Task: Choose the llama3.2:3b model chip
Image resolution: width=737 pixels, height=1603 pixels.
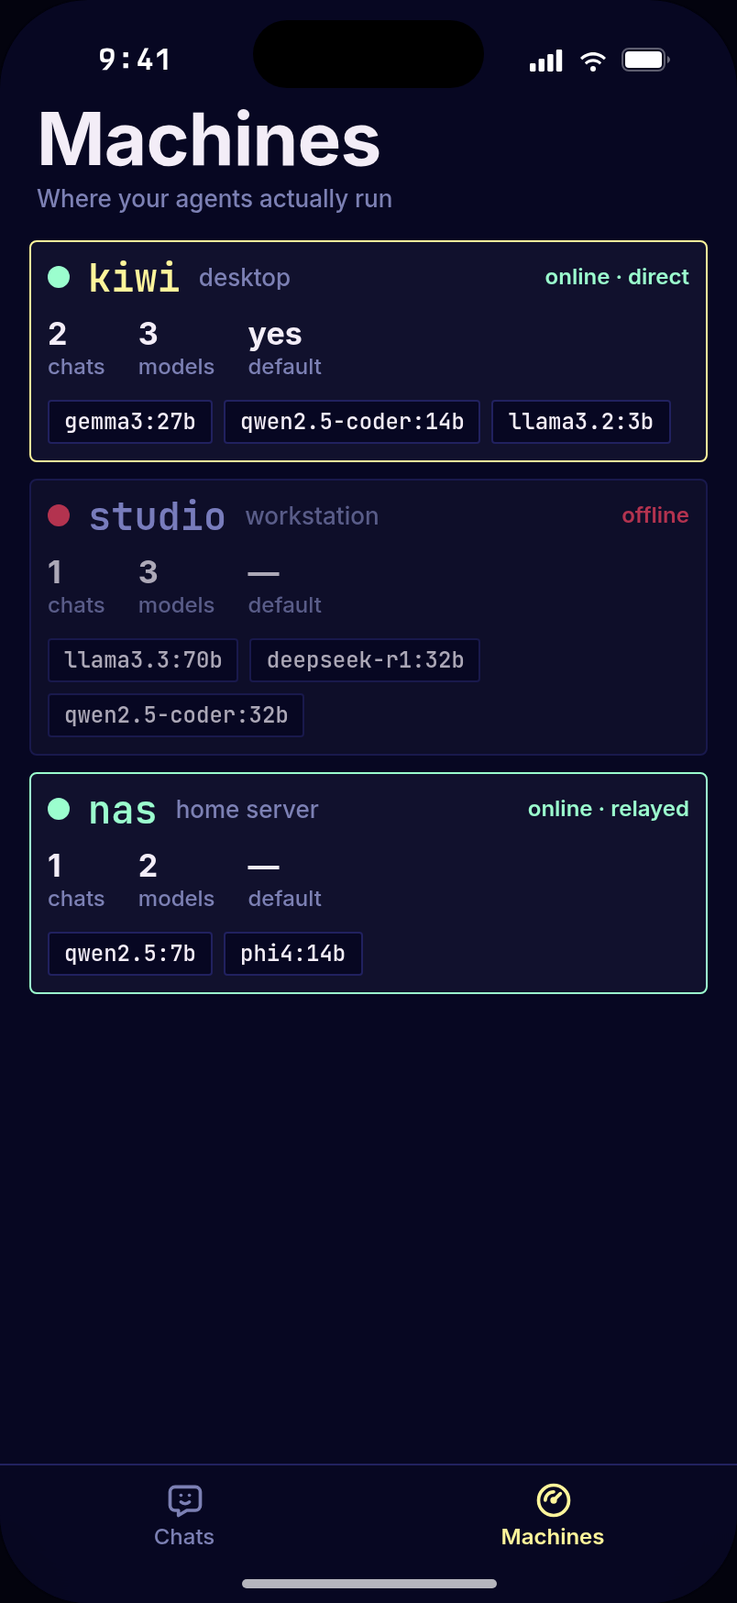Action: point(581,422)
